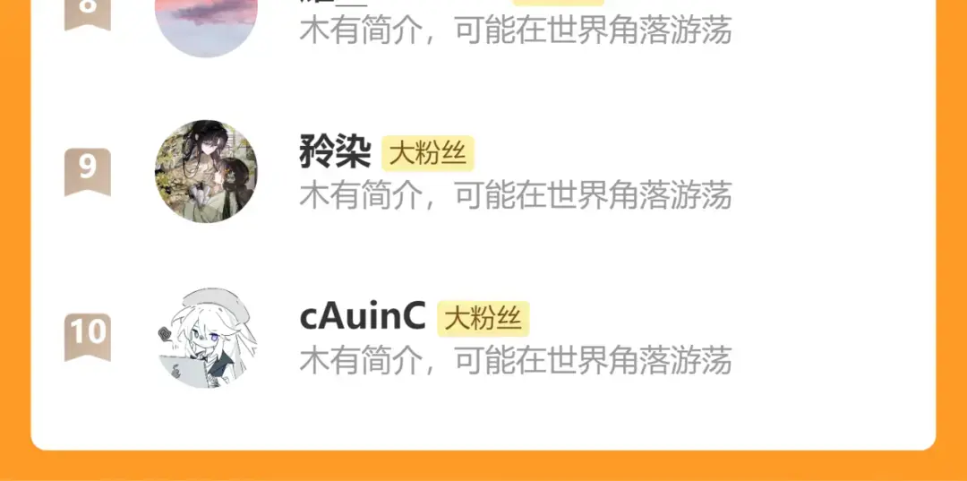
Task: Click the bio text under 矜染
Action: 516,195
